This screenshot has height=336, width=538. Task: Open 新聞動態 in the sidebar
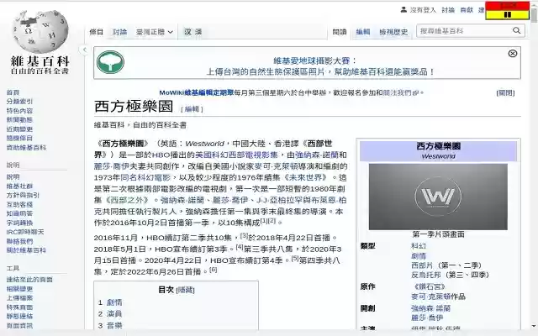click(x=19, y=119)
